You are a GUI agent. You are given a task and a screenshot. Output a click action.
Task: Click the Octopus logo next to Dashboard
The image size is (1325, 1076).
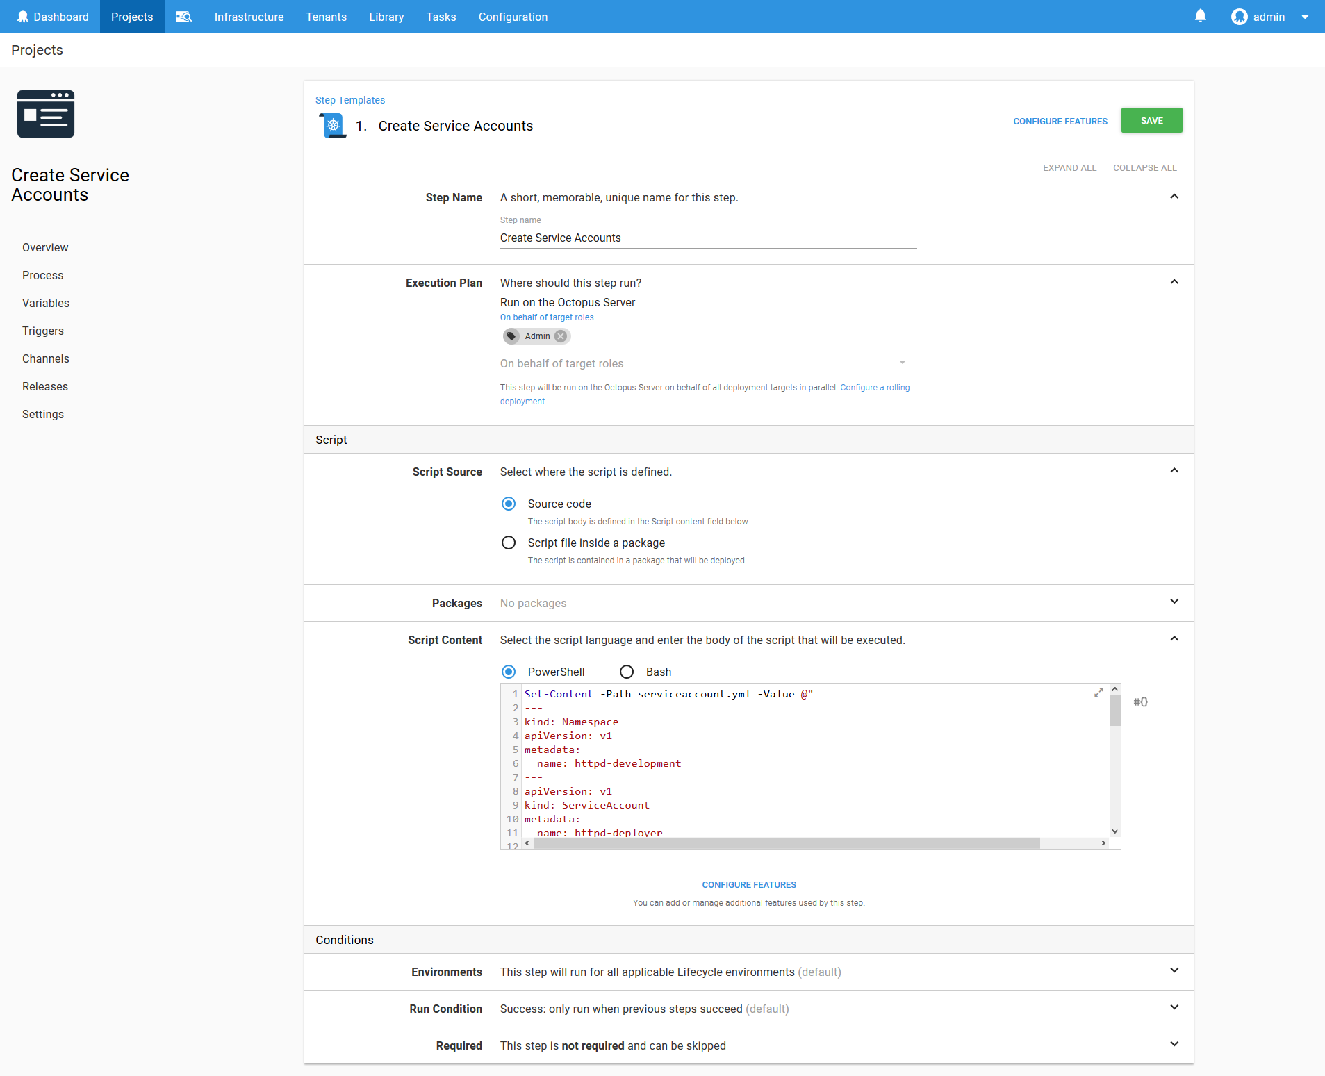point(23,16)
